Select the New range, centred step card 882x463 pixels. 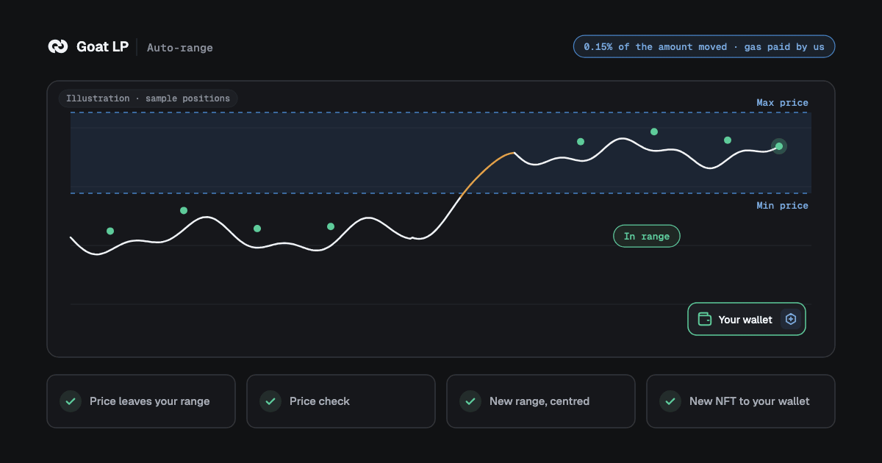[541, 401]
